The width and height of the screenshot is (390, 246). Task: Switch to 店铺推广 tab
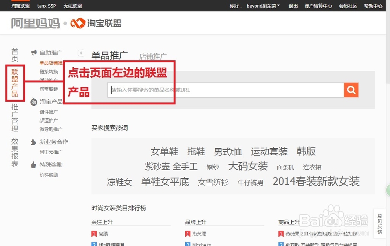[x=153, y=56]
